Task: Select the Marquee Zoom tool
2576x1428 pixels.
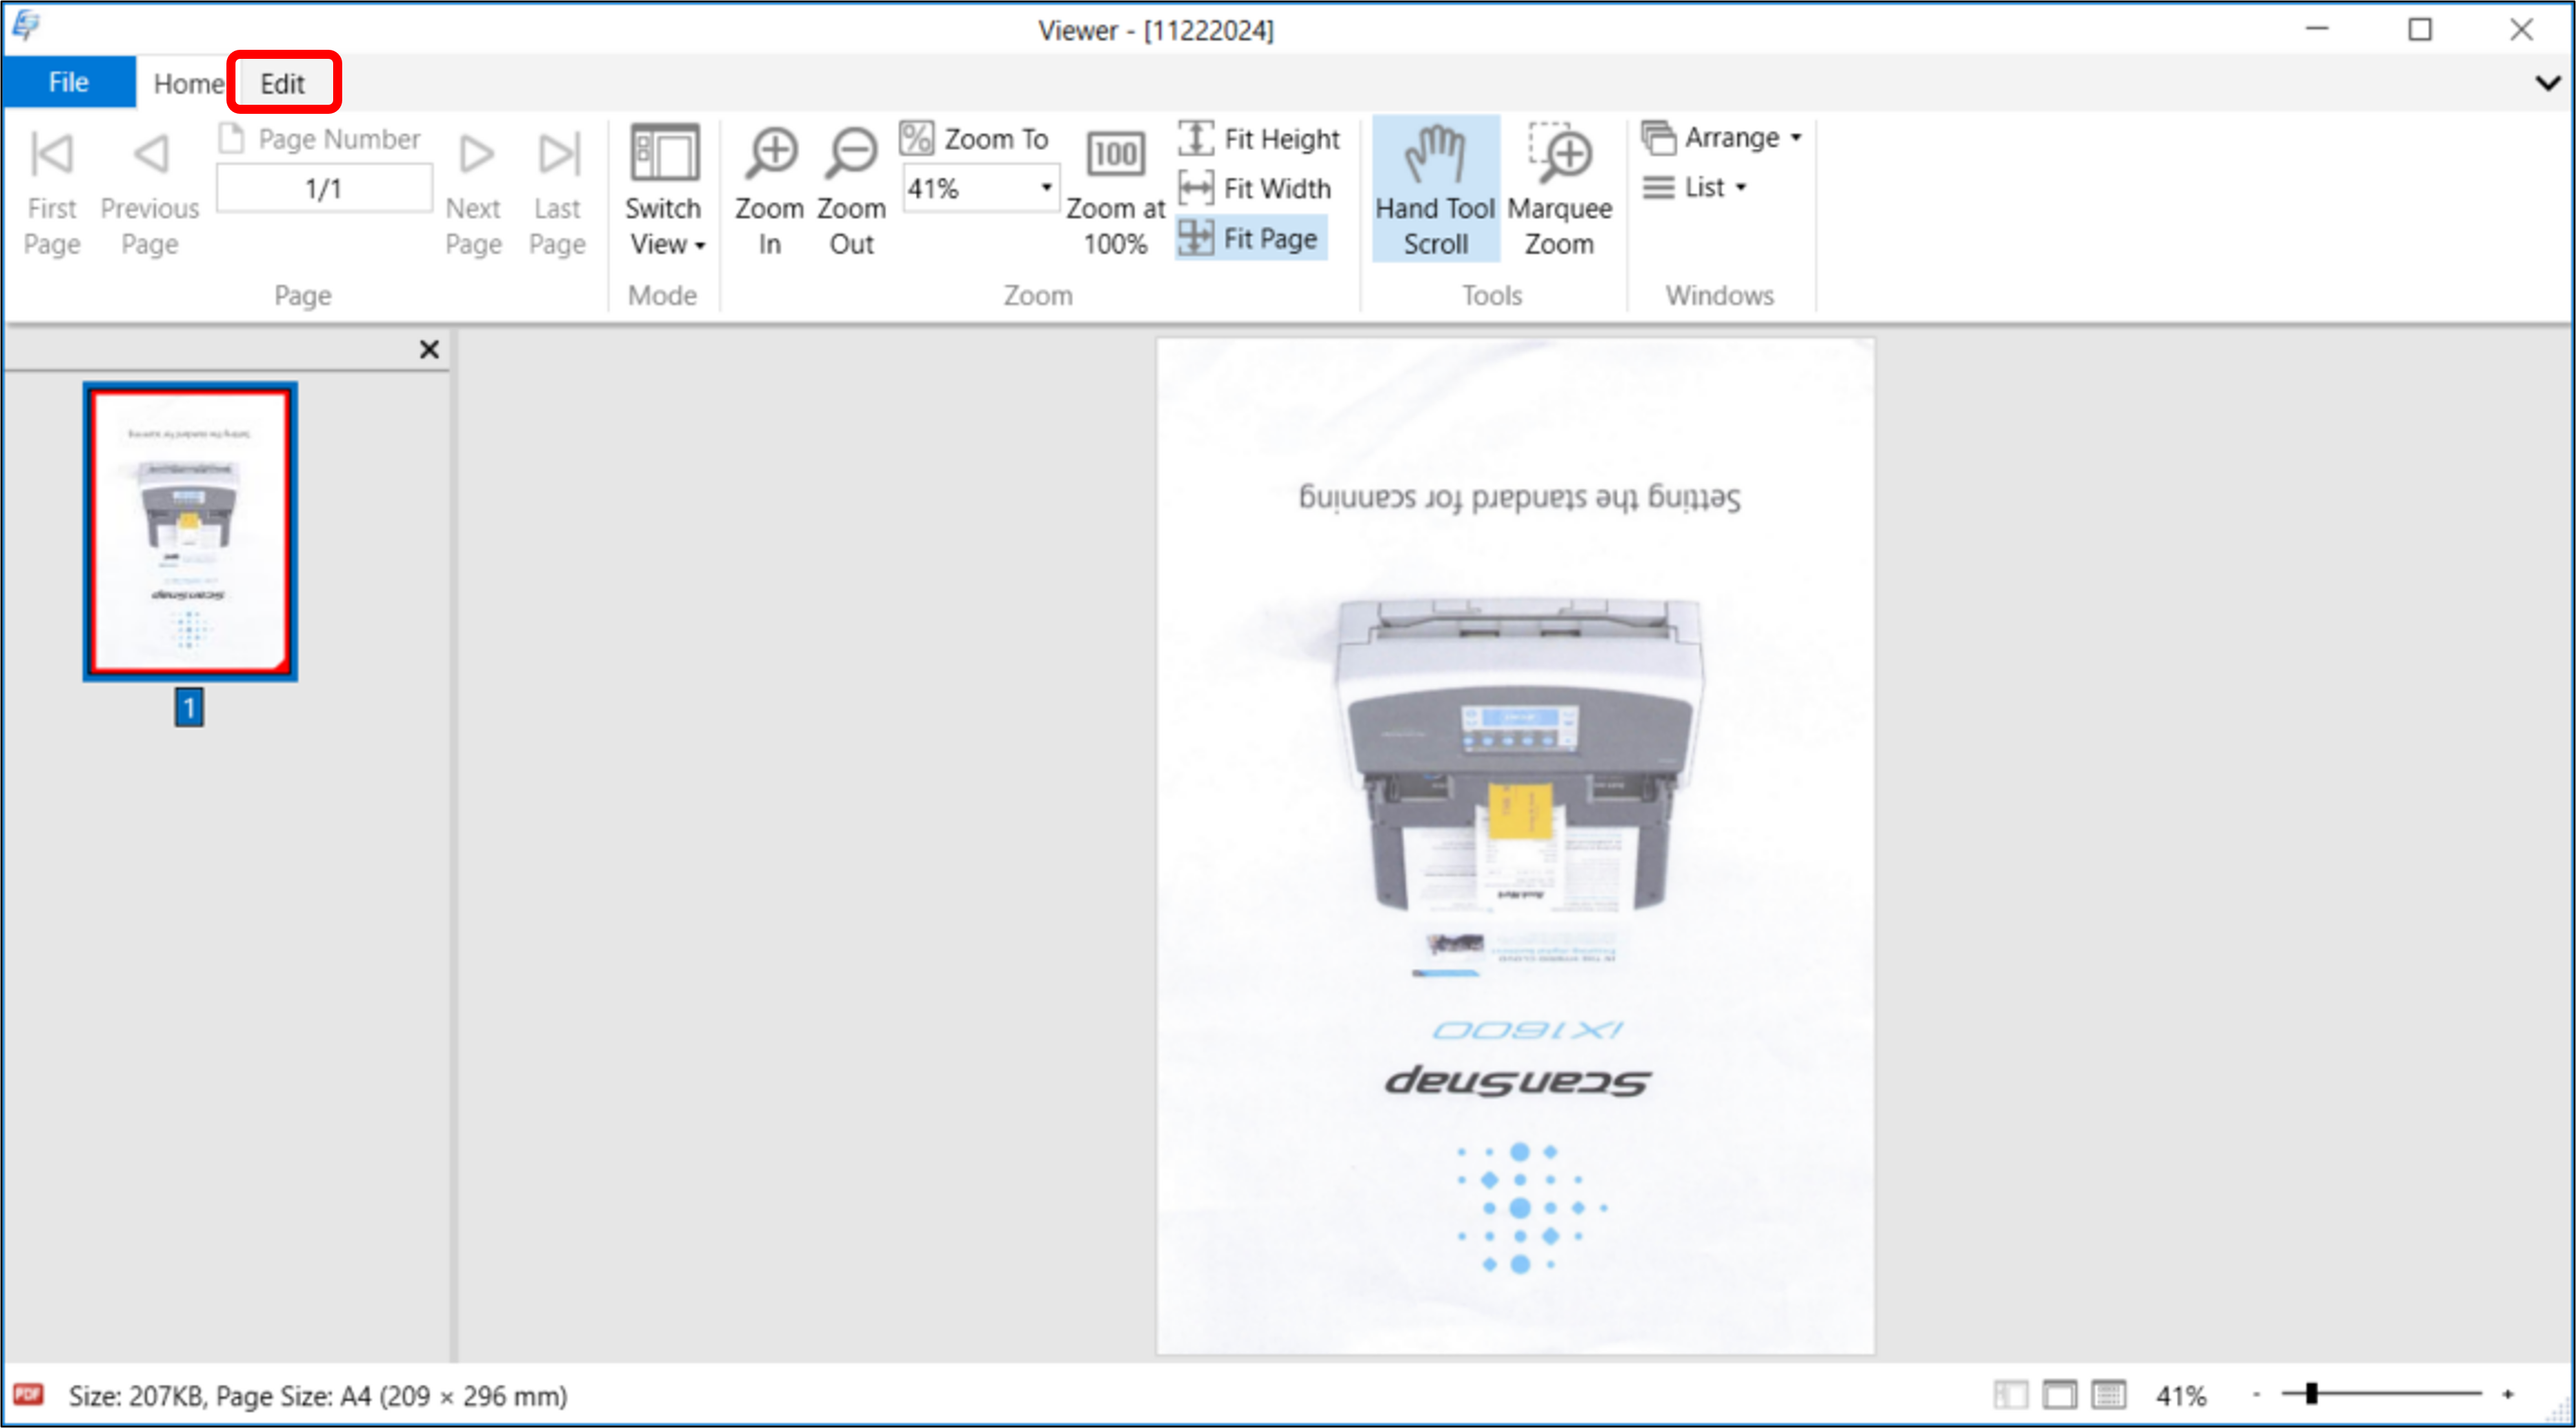Action: pos(1560,190)
